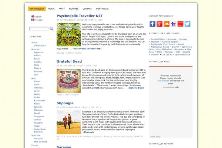Open the SoundCloud social icon
This screenshot has height=148, width=222.
pyautogui.click(x=166, y=24)
